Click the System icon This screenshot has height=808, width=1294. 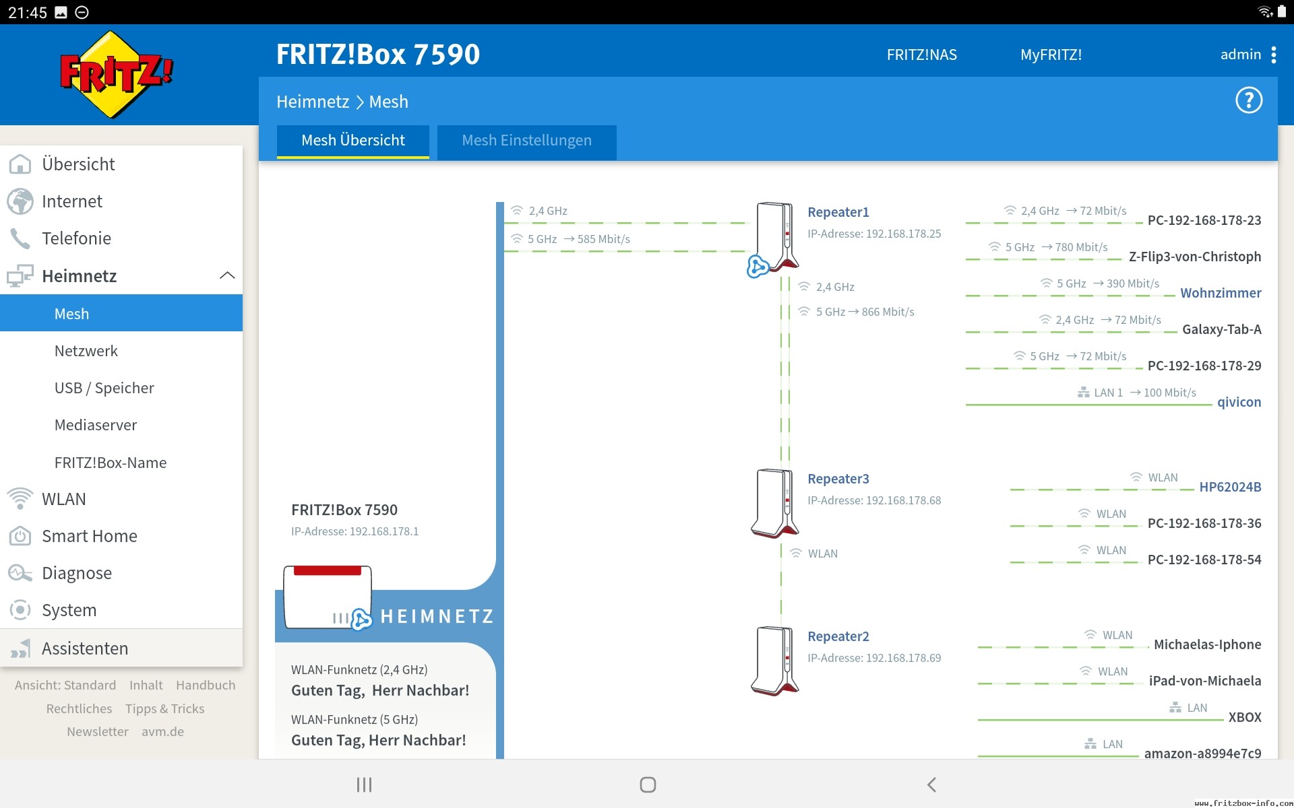point(20,610)
